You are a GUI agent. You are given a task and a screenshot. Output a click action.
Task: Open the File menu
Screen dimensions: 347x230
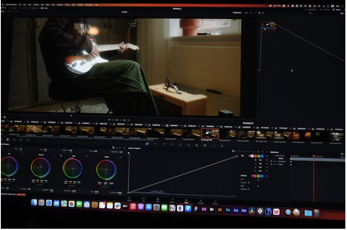(x=20, y=5)
